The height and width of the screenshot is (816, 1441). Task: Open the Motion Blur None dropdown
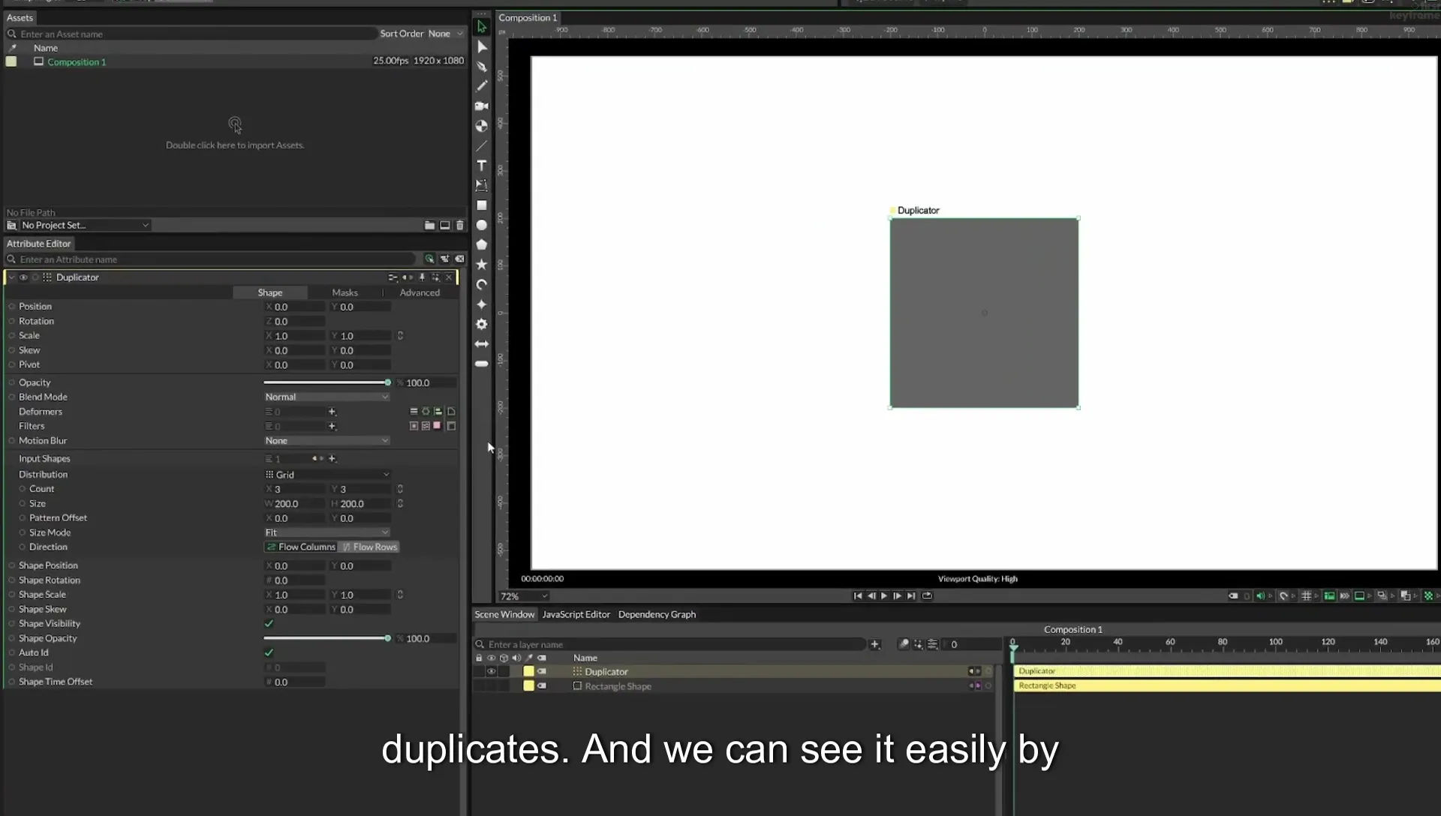point(326,440)
